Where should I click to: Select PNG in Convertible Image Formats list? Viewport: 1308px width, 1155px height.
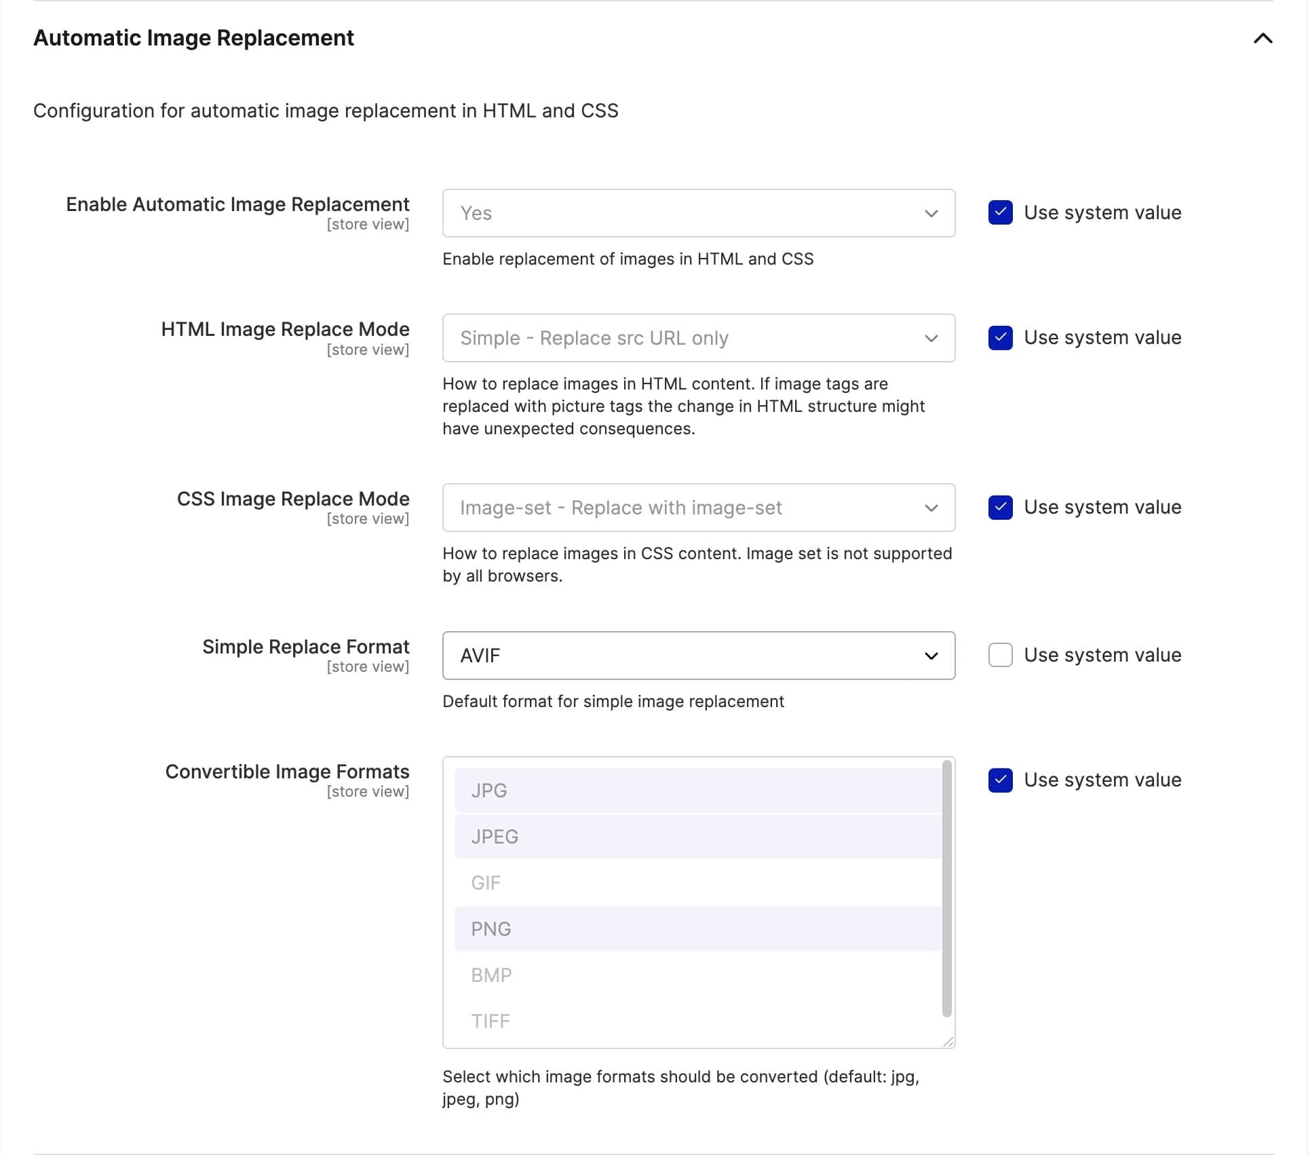click(x=698, y=929)
